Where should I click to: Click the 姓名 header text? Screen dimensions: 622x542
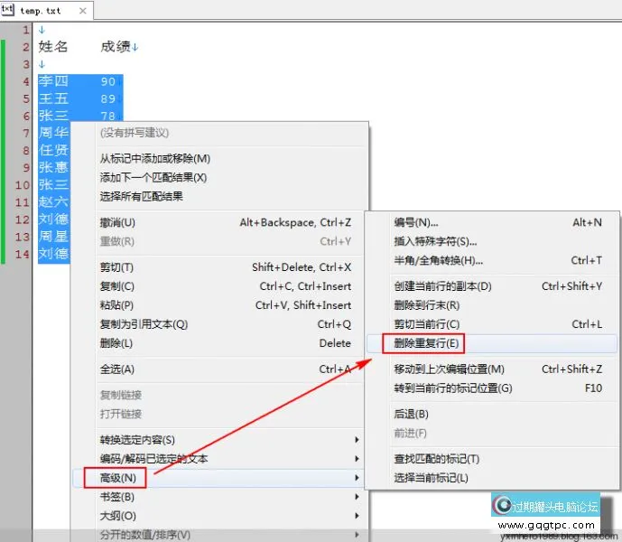tap(53, 47)
